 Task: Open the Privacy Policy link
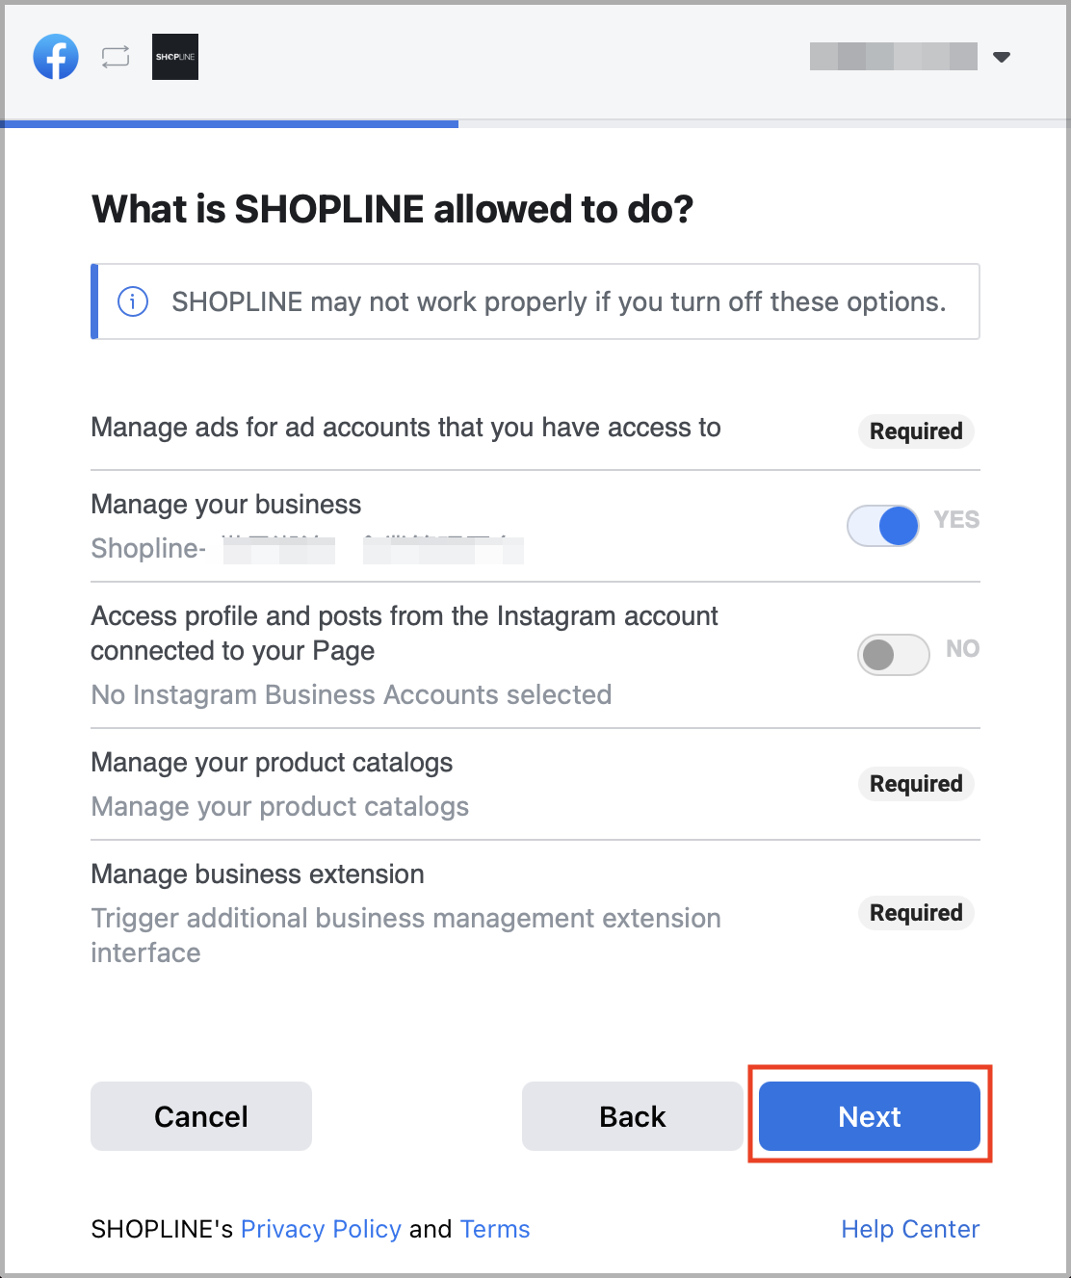pos(321,1229)
